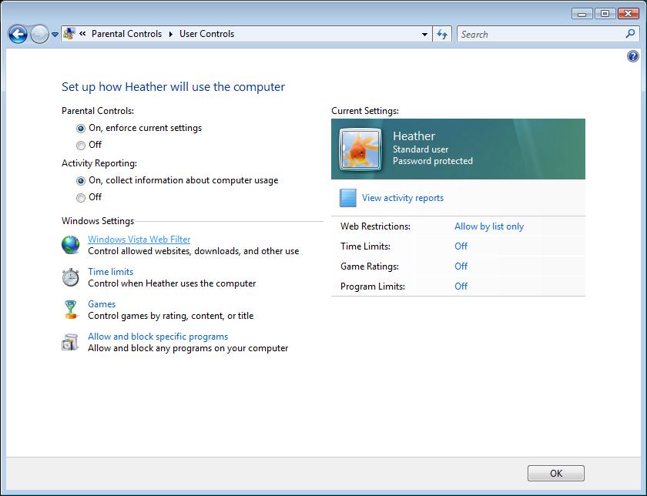Click the notebook activity reports icon
The height and width of the screenshot is (496, 647).
tap(347, 198)
